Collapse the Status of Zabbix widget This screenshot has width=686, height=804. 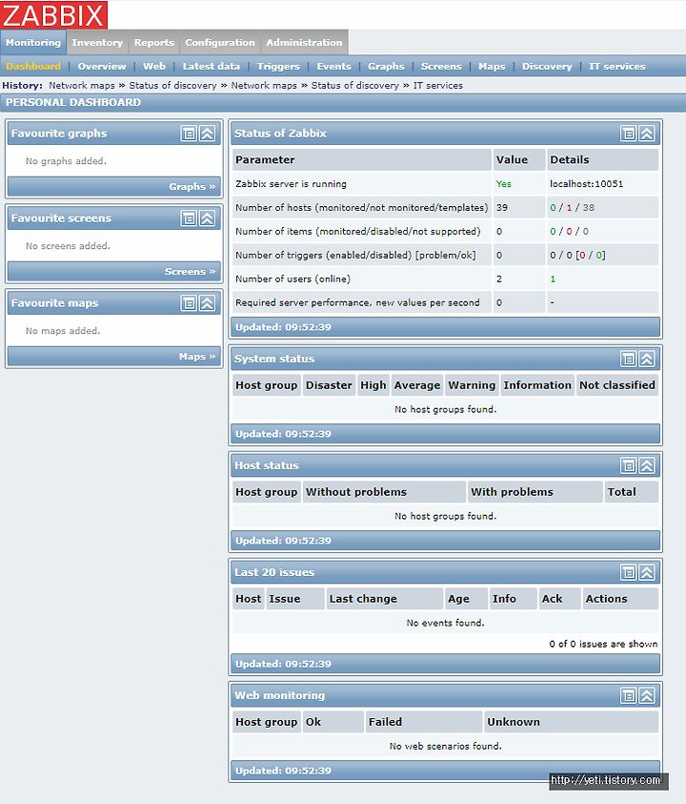point(647,134)
